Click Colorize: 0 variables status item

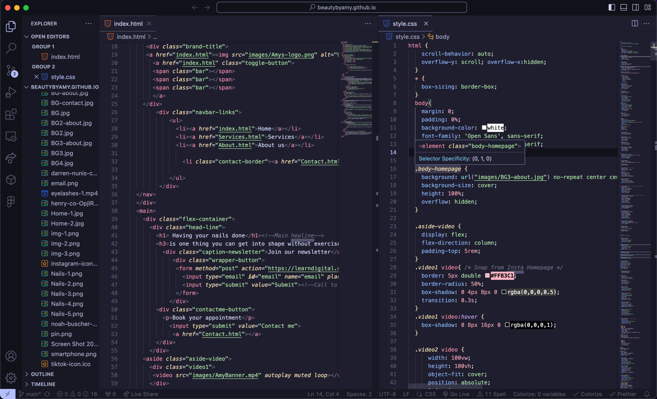(539, 394)
